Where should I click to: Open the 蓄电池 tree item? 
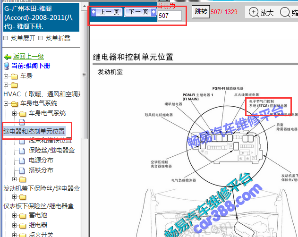tap(38, 215)
